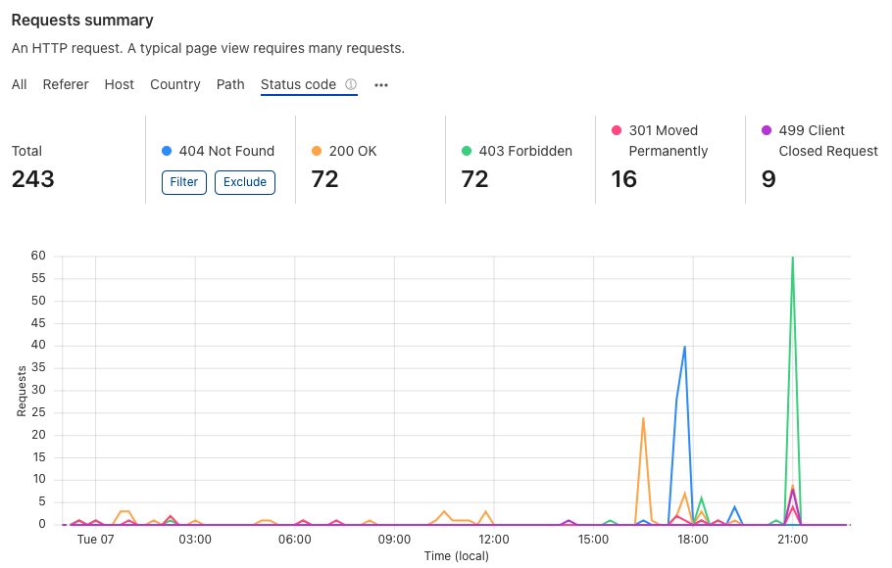The image size is (892, 568).
Task: Click the green 403 spike peak at 21:00
Action: coord(792,258)
